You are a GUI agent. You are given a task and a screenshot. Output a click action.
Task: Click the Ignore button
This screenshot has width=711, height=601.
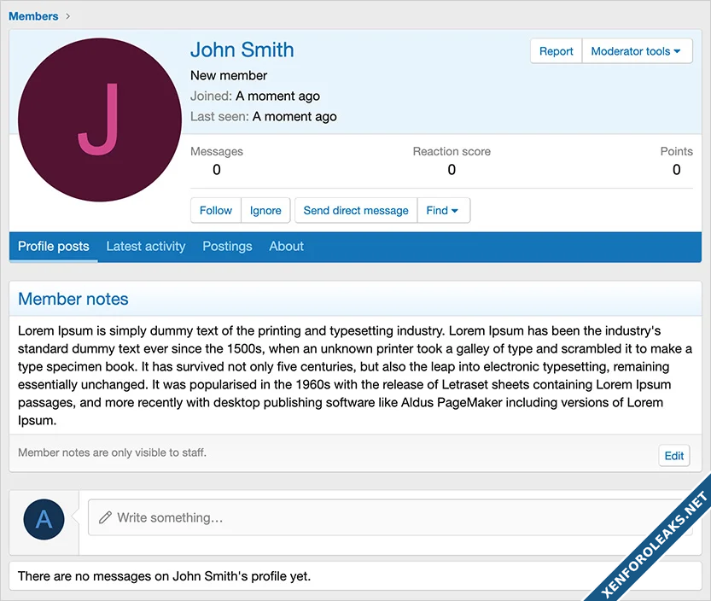click(265, 210)
